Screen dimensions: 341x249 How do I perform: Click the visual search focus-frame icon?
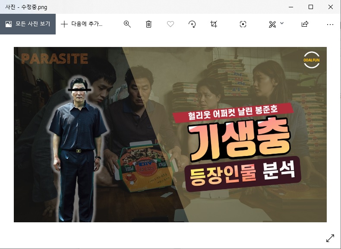(x=243, y=24)
